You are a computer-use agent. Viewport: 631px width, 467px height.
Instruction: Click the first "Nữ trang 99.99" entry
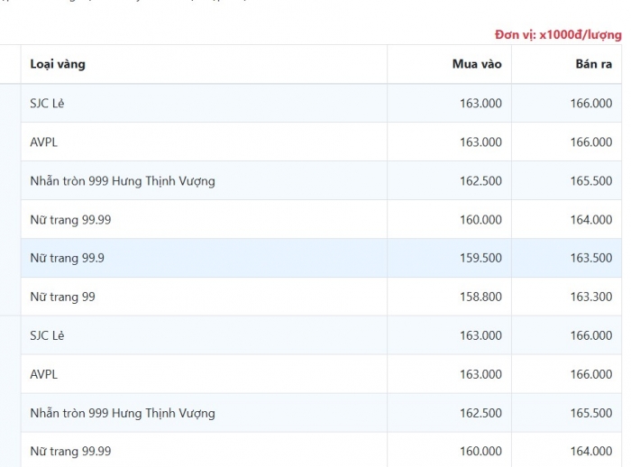pyautogui.click(x=70, y=220)
